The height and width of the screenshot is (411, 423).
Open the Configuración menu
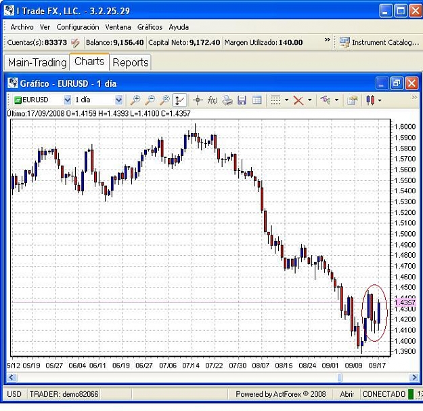pos(78,27)
